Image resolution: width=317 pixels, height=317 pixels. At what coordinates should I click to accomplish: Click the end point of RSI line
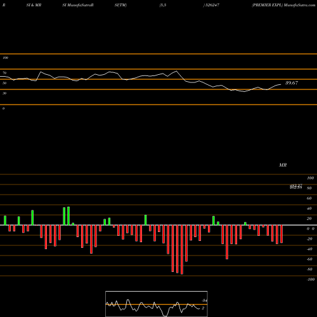281,84
